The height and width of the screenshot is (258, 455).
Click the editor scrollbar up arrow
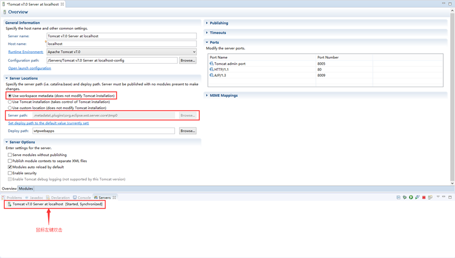click(x=452, y=11)
